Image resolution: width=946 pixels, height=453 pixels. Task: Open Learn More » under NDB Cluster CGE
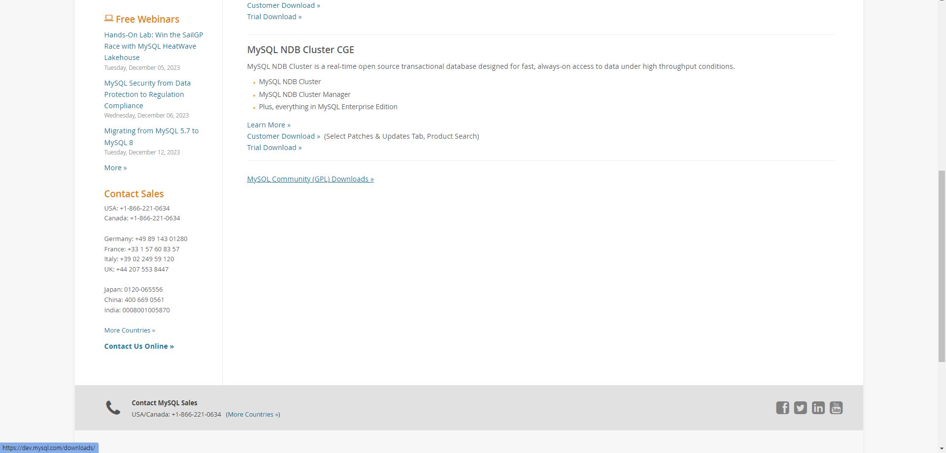coord(269,125)
